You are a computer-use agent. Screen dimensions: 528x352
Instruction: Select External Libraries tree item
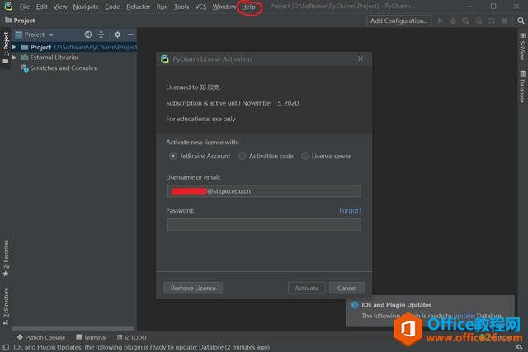click(x=54, y=58)
